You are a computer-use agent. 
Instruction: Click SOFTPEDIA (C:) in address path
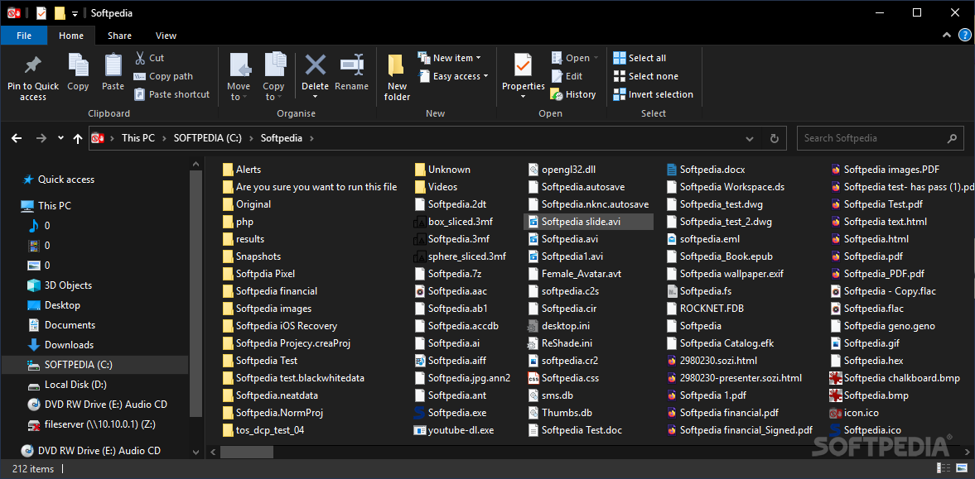(x=208, y=138)
